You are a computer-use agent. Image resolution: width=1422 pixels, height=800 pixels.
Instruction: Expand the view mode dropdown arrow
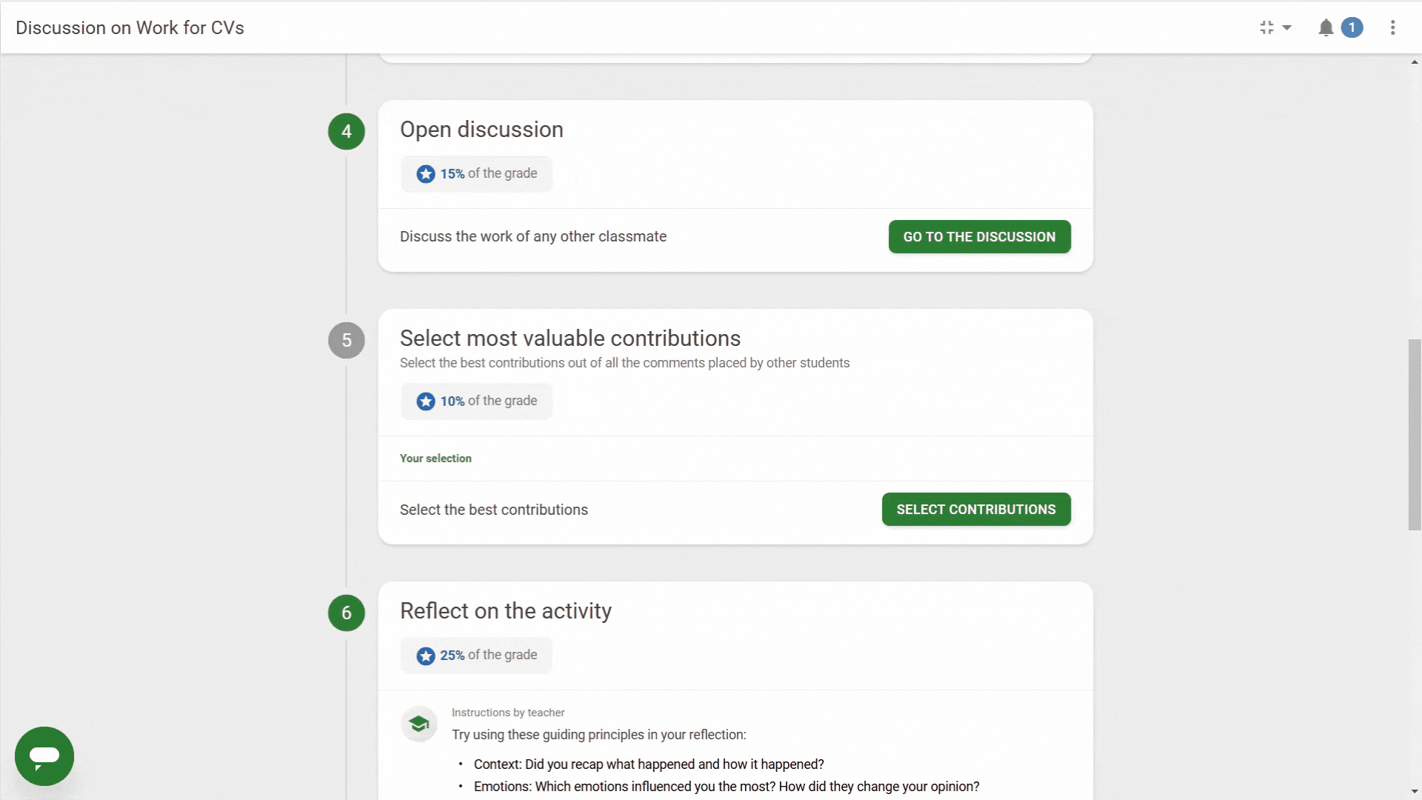pos(1287,27)
